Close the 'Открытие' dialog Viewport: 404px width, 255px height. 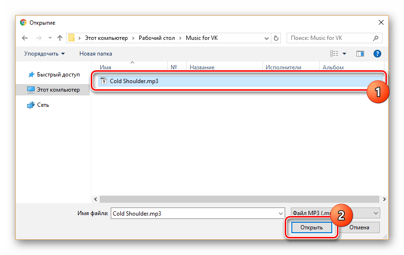coord(381,22)
